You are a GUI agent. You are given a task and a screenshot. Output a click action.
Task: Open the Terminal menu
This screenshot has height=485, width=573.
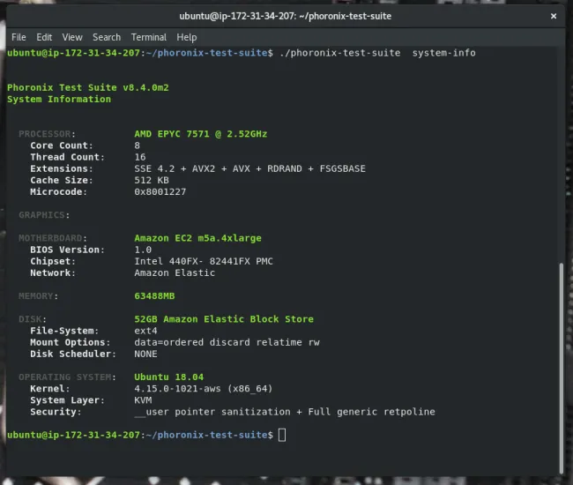click(149, 37)
